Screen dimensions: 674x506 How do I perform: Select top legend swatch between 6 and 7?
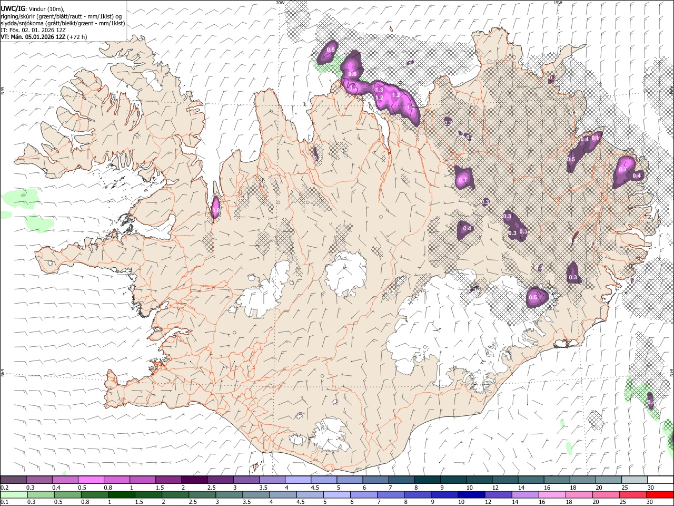[x=375, y=480]
